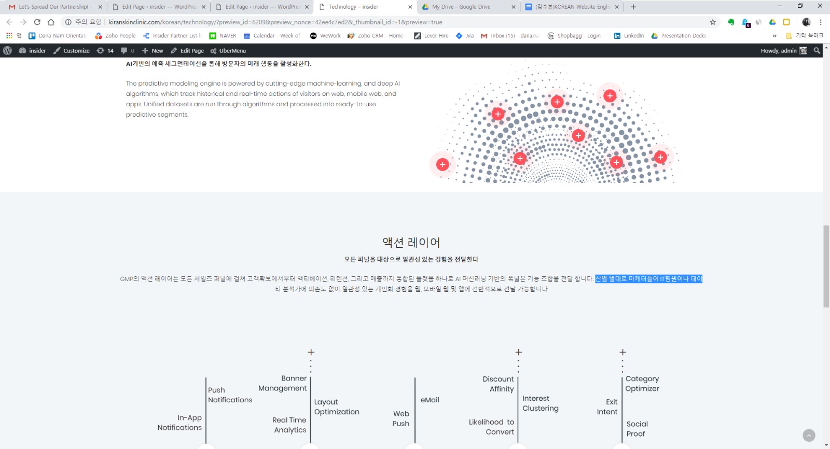Open the new tab plus button
Viewport: 830px width, 449px height.
(x=633, y=7)
